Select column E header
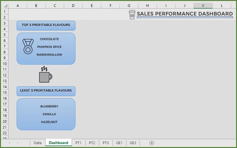 [92, 6]
